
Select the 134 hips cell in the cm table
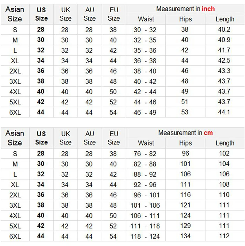185,236
